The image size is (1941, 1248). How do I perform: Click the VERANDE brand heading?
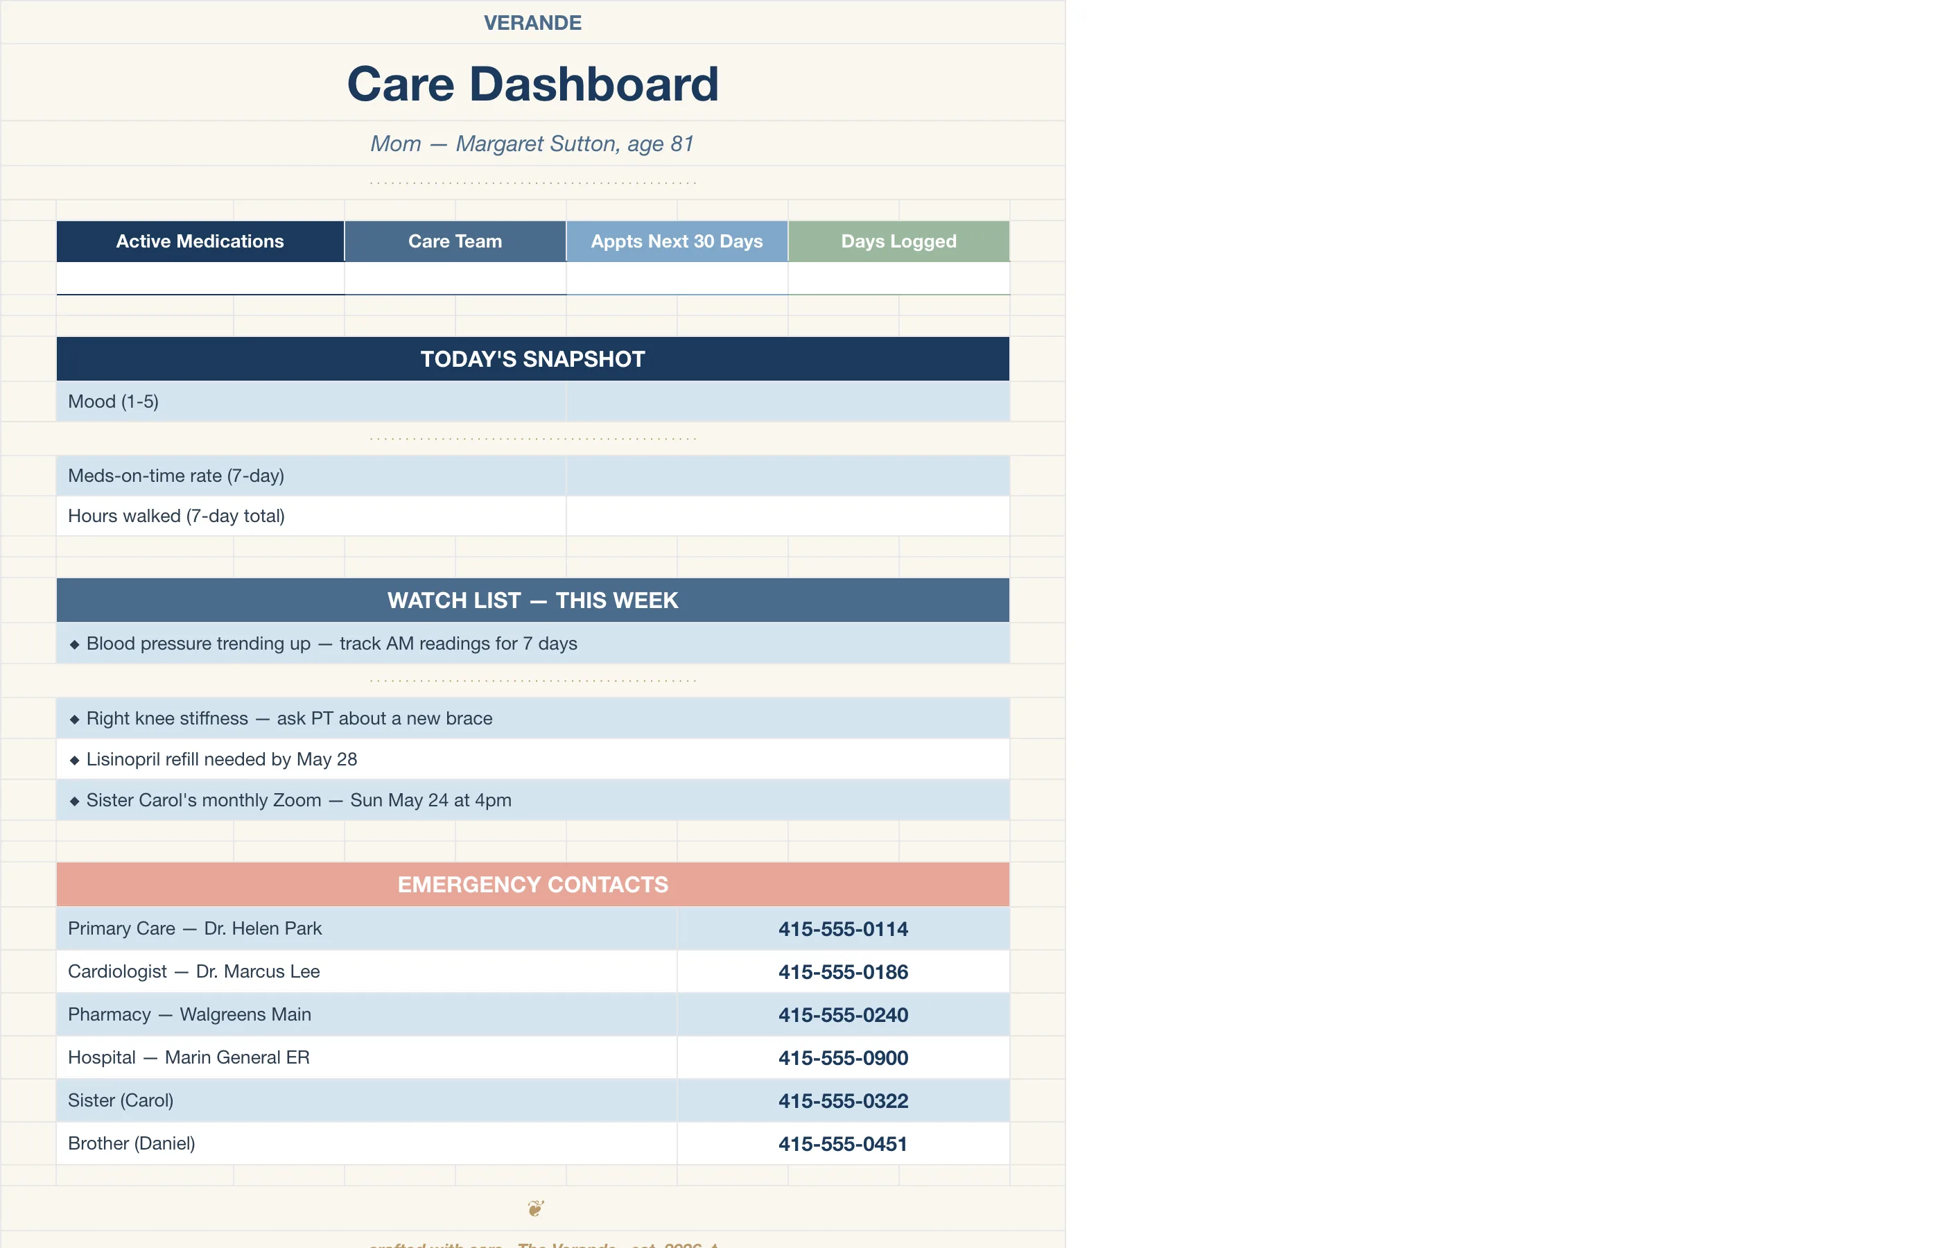coord(532,23)
